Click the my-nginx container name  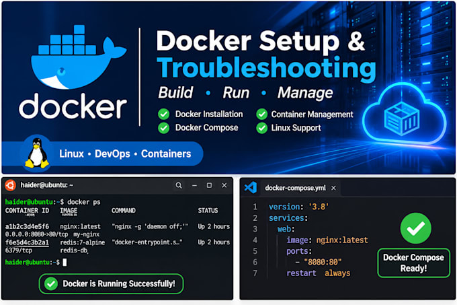coord(86,234)
